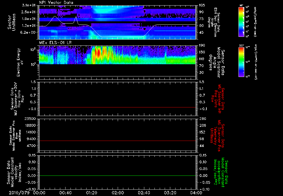
Task: Click the '105' sun elevation axis value
Action: click(x=202, y=5)
